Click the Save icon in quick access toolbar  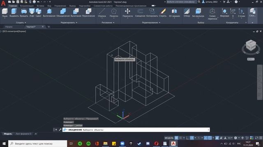[18, 2]
